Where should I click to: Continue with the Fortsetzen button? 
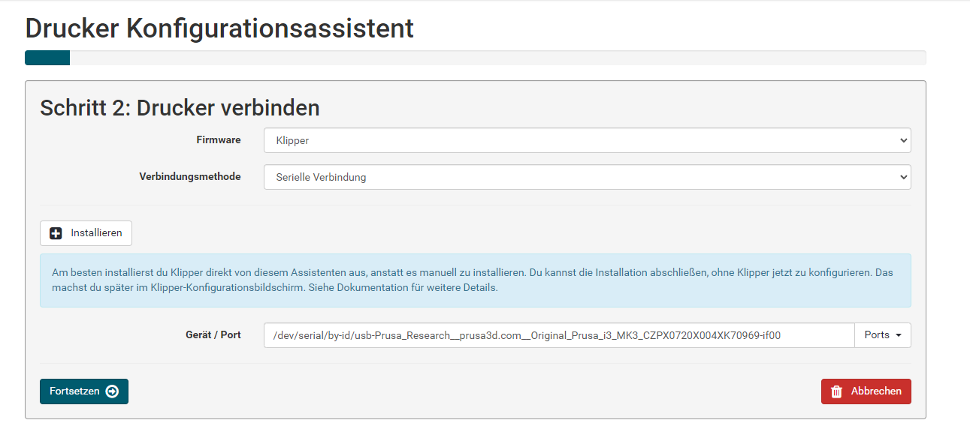[84, 391]
